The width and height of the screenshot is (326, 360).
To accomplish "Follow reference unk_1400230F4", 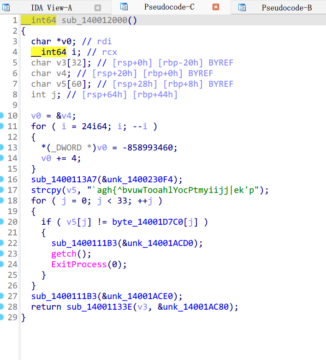I will tap(140, 180).
